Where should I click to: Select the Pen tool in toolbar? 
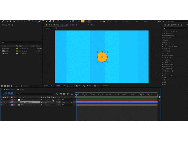click(x=39, y=21)
